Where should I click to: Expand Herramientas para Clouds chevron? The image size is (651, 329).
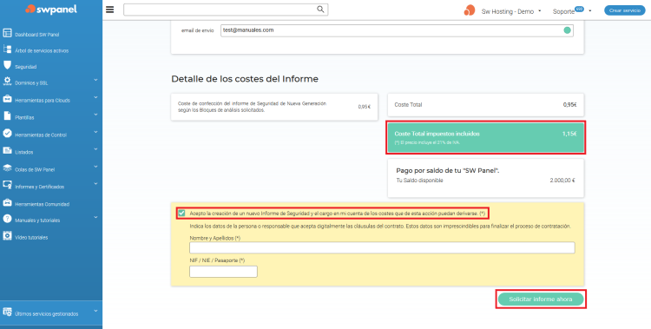[95, 97]
